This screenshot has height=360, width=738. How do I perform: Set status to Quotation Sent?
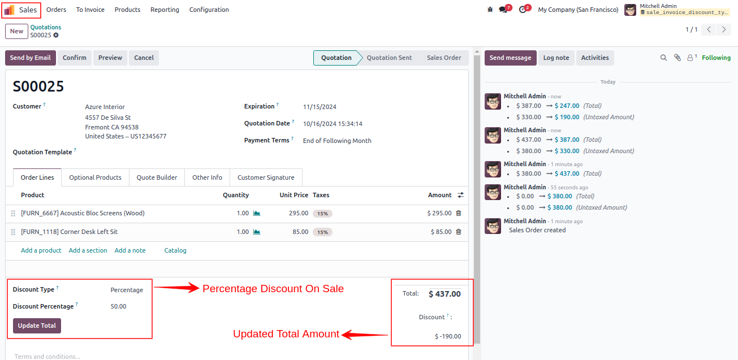[389, 58]
